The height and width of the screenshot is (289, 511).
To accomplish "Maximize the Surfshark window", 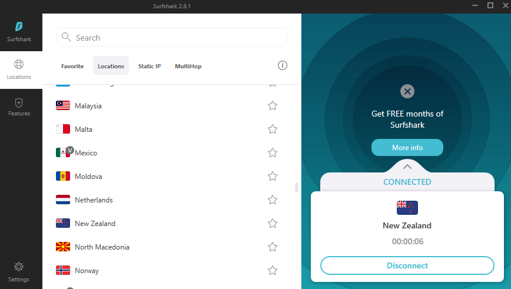I will [x=490, y=5].
